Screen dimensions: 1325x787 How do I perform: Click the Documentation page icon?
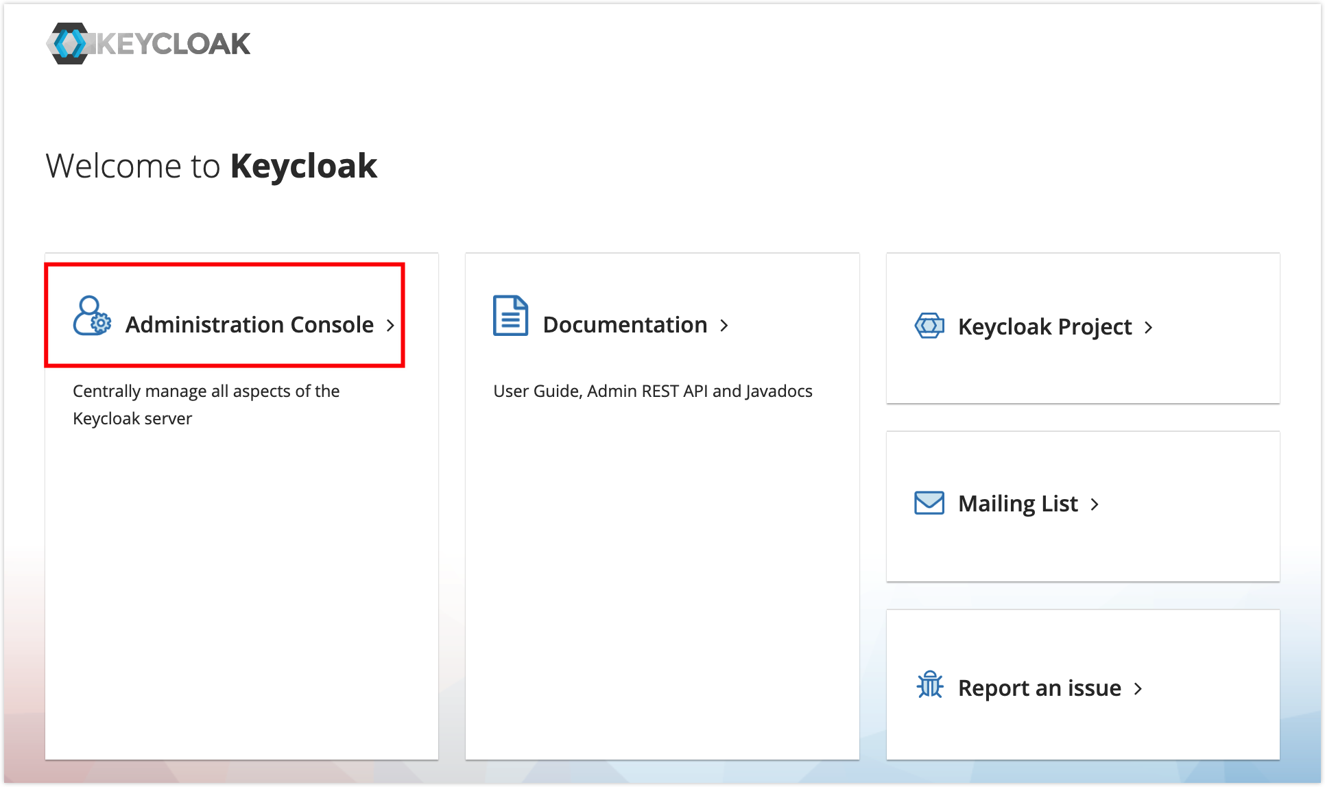click(510, 315)
